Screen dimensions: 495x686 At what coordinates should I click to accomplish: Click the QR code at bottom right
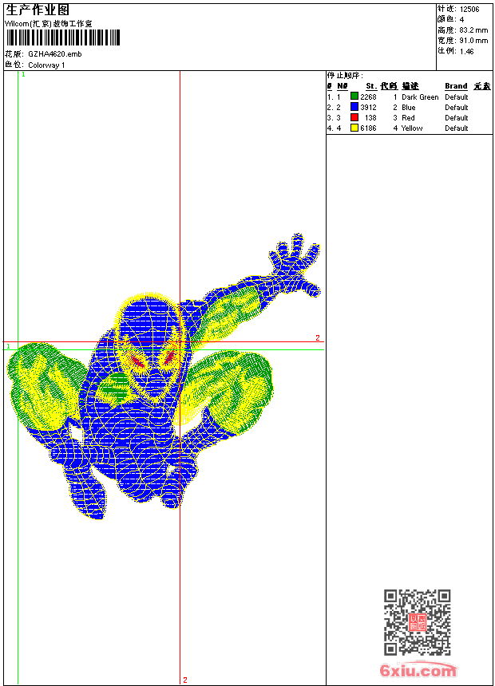[417, 622]
